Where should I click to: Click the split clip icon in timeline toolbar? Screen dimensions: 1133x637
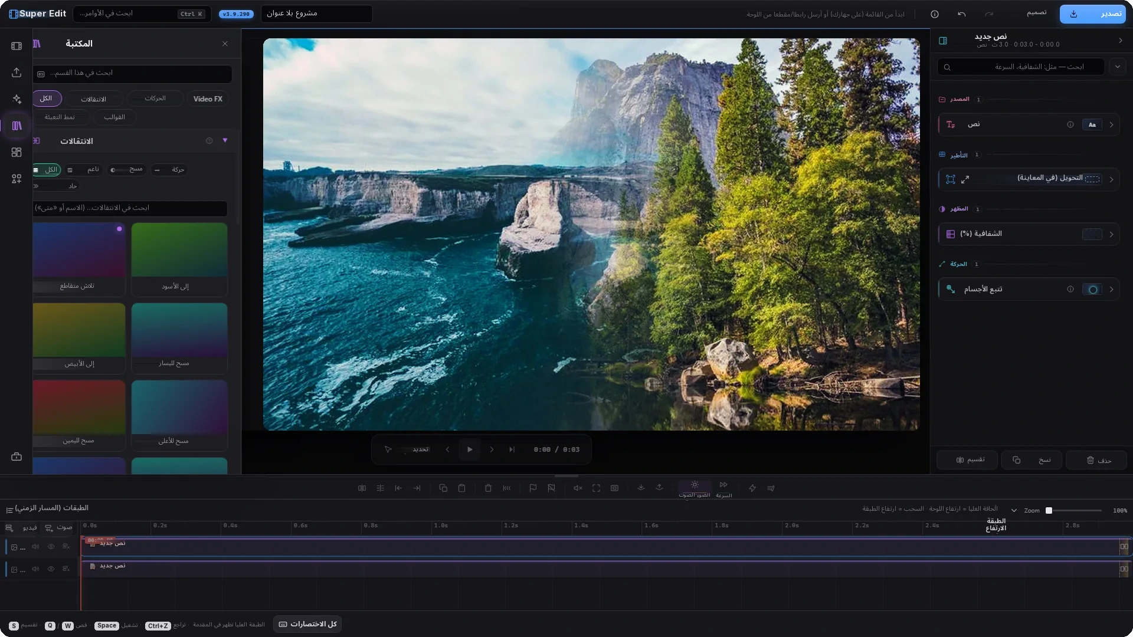pos(362,488)
